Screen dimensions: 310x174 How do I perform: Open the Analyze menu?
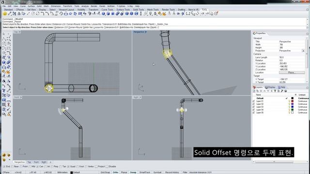(x=85, y=6)
